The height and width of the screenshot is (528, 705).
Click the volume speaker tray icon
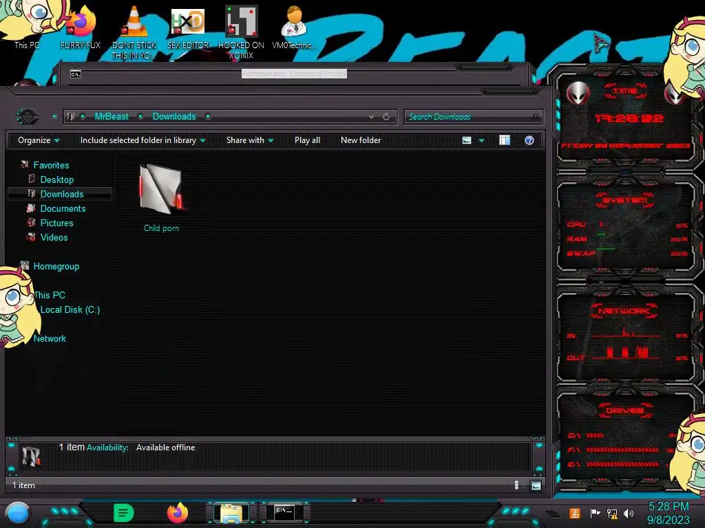629,513
